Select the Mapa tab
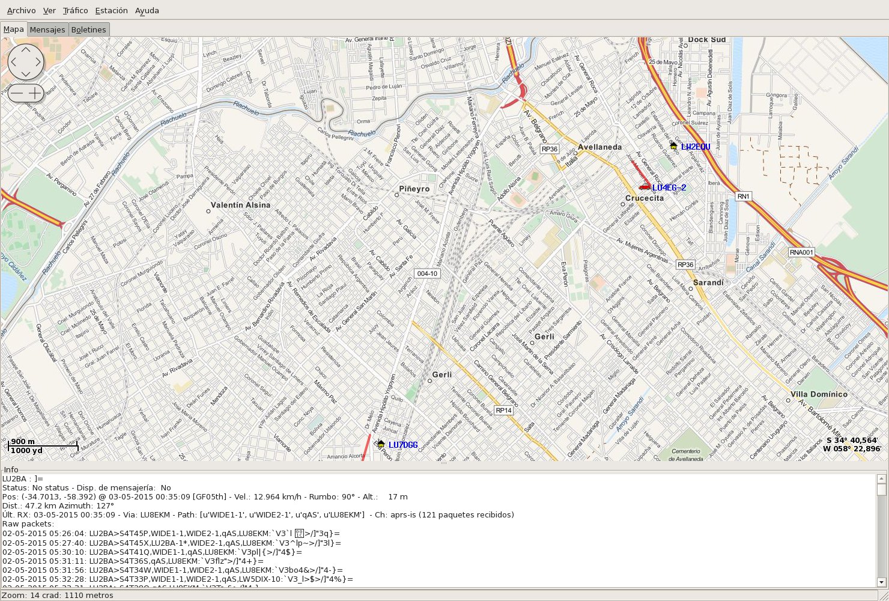This screenshot has height=601, width=889. pyautogui.click(x=14, y=29)
